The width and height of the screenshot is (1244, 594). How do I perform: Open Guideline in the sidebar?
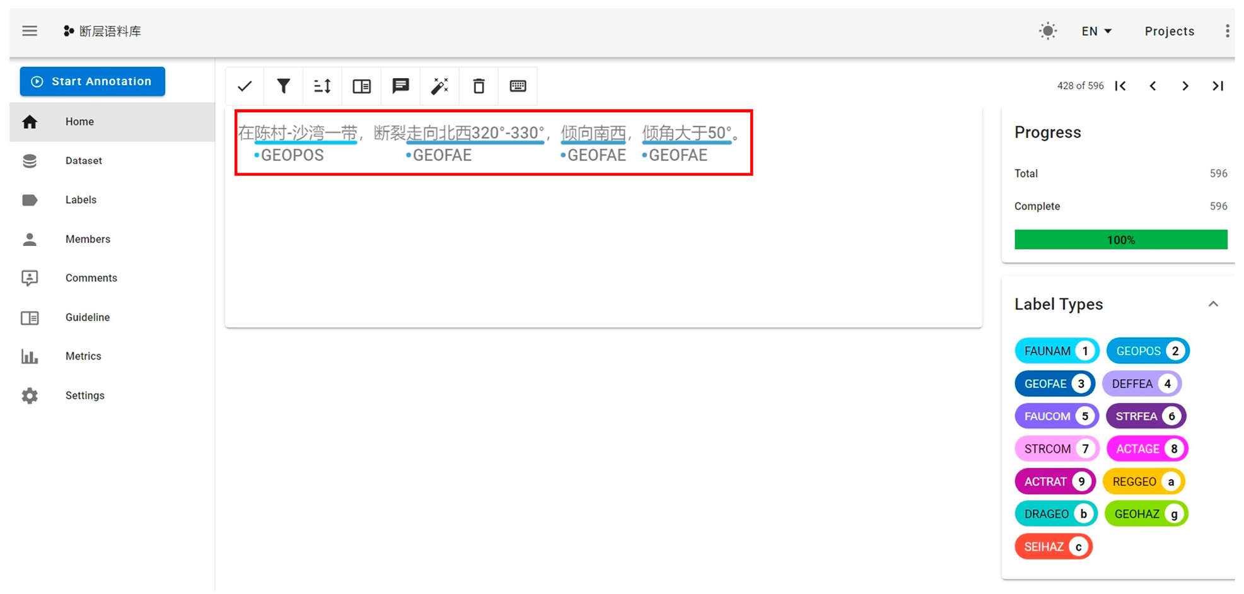click(112, 317)
